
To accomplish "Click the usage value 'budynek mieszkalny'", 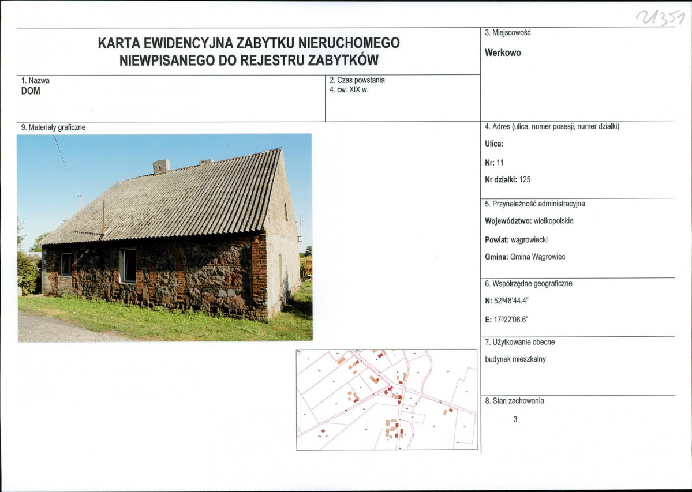I will click(x=515, y=359).
